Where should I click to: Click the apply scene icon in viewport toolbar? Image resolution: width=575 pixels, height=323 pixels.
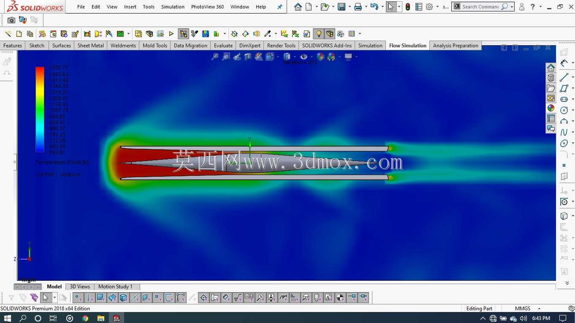click(x=331, y=57)
